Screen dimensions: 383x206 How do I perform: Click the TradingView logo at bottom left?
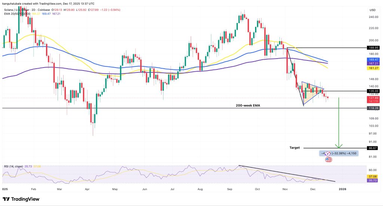click(26, 199)
